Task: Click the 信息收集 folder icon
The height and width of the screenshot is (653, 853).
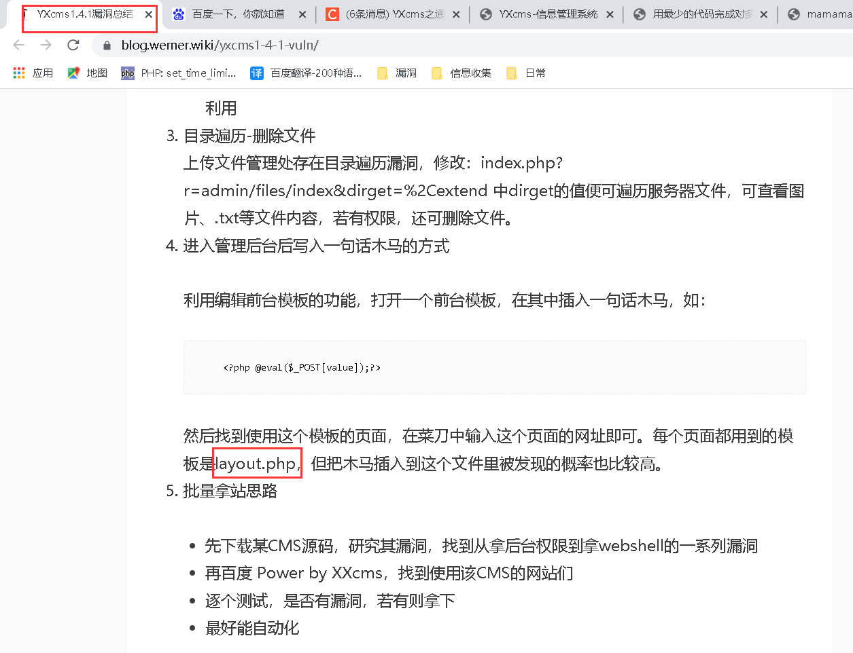Action: click(437, 73)
